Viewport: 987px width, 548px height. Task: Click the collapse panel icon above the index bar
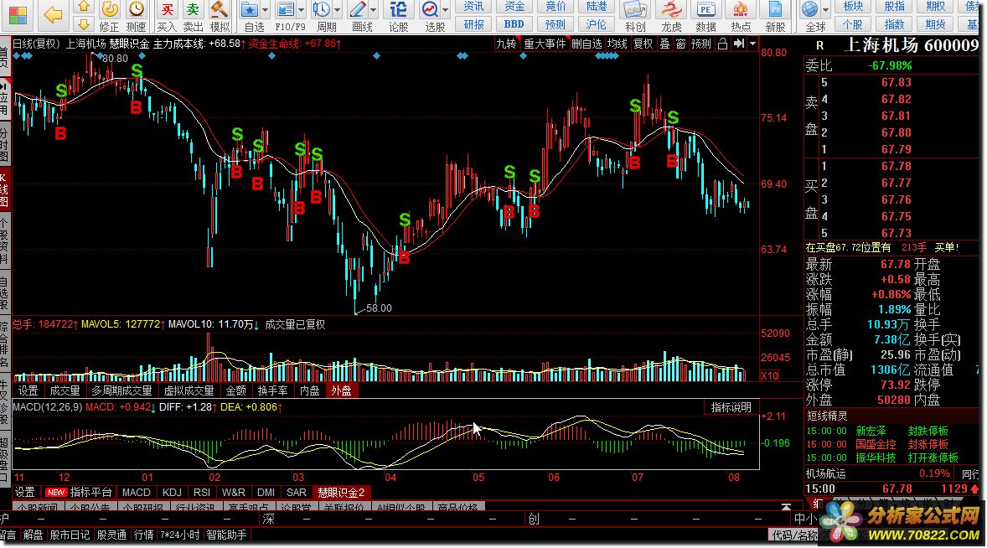point(786,506)
